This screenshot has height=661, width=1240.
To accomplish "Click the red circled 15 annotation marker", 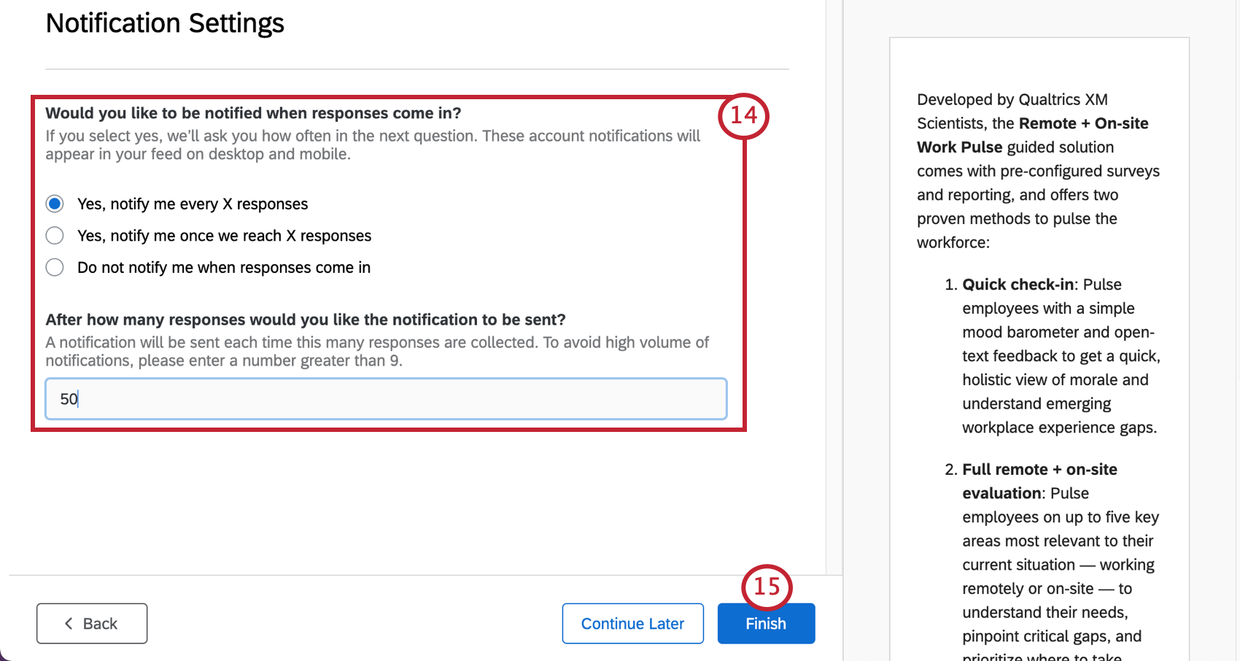I will point(767,585).
